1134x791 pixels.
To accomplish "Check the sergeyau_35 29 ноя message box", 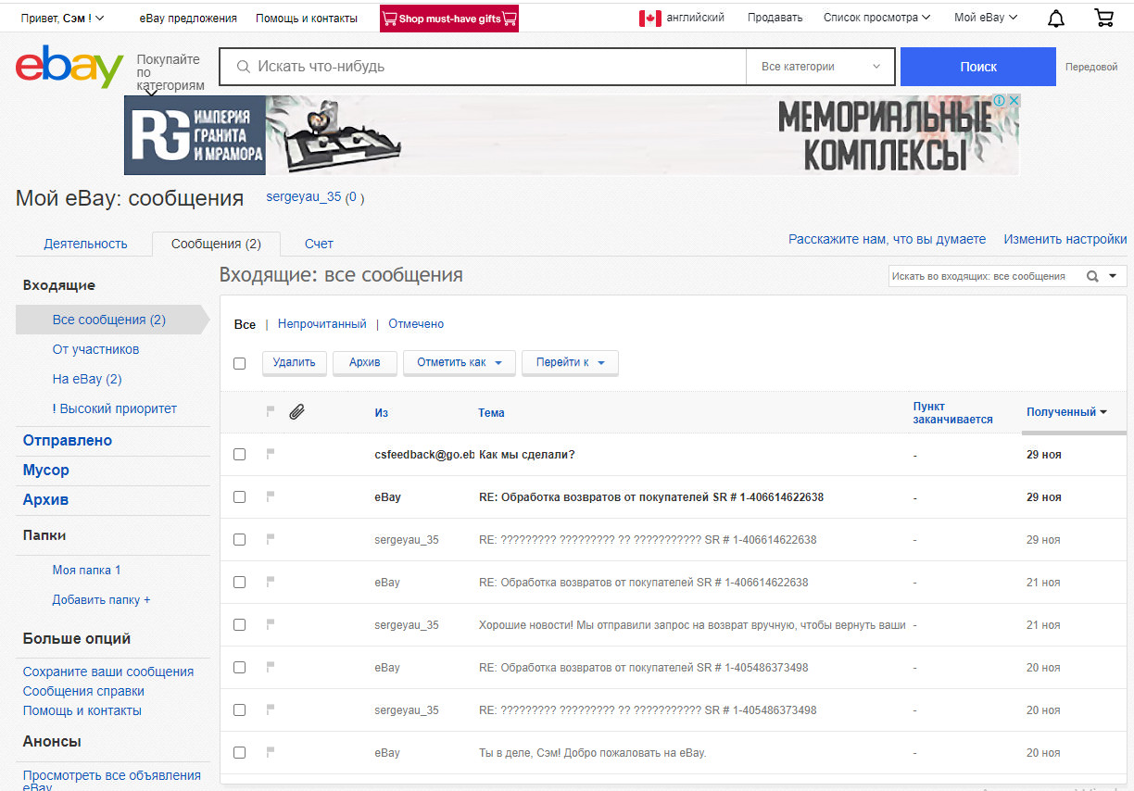I will tap(239, 539).
